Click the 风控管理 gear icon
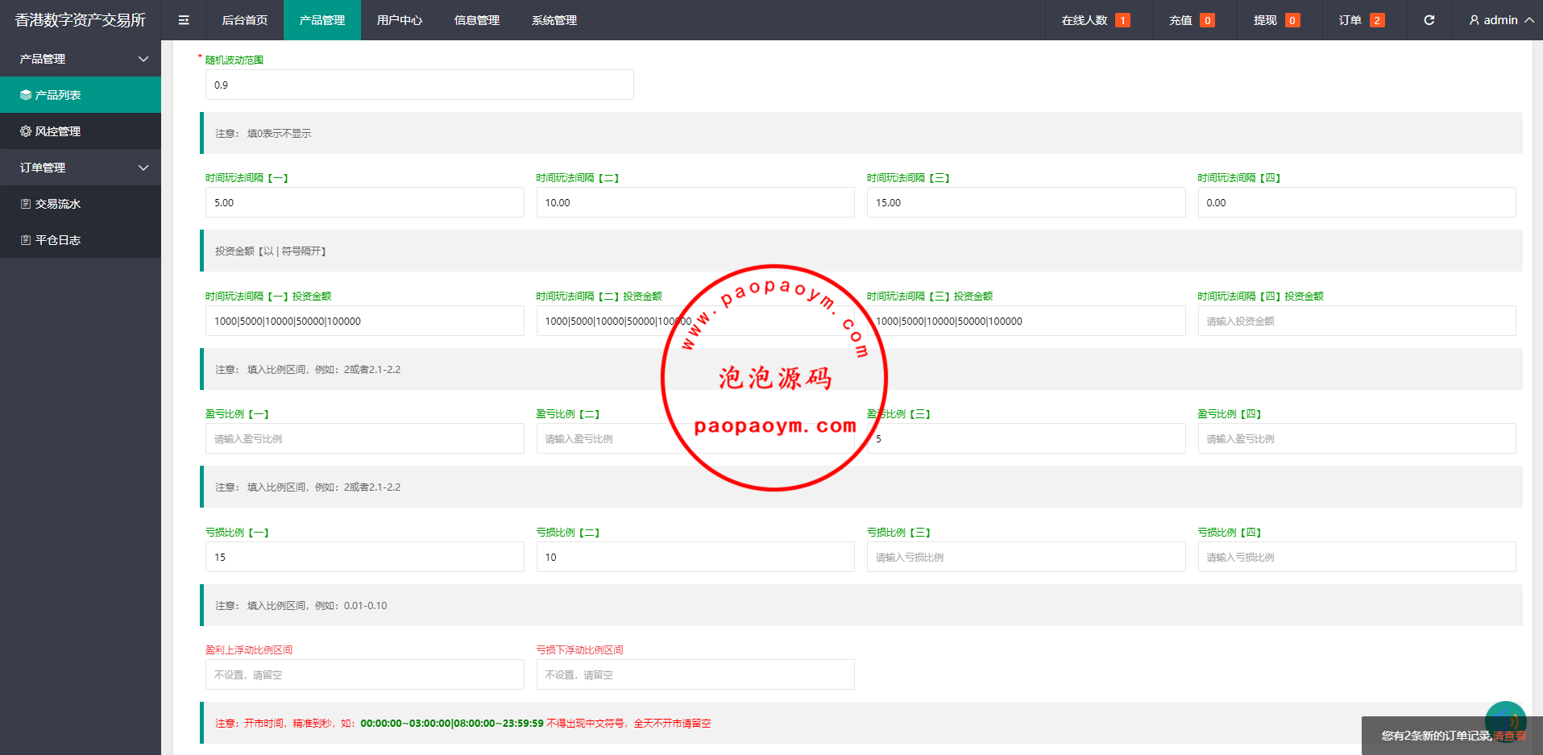1543x755 pixels. coord(26,131)
